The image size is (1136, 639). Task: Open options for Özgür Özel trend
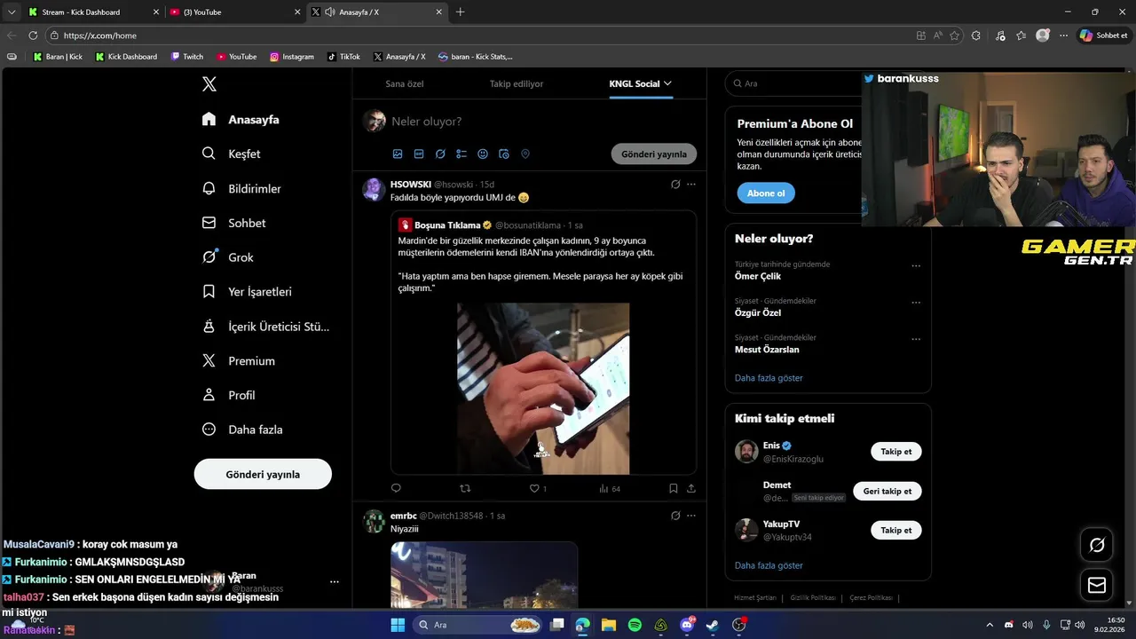pyautogui.click(x=916, y=302)
